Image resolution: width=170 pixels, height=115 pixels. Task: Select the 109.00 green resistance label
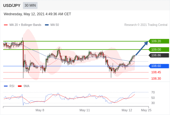pos(159,49)
